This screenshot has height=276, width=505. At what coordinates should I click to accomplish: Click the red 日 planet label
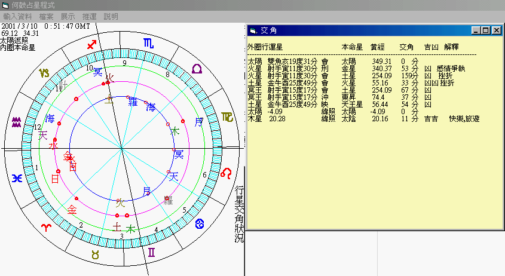[x=55, y=179]
